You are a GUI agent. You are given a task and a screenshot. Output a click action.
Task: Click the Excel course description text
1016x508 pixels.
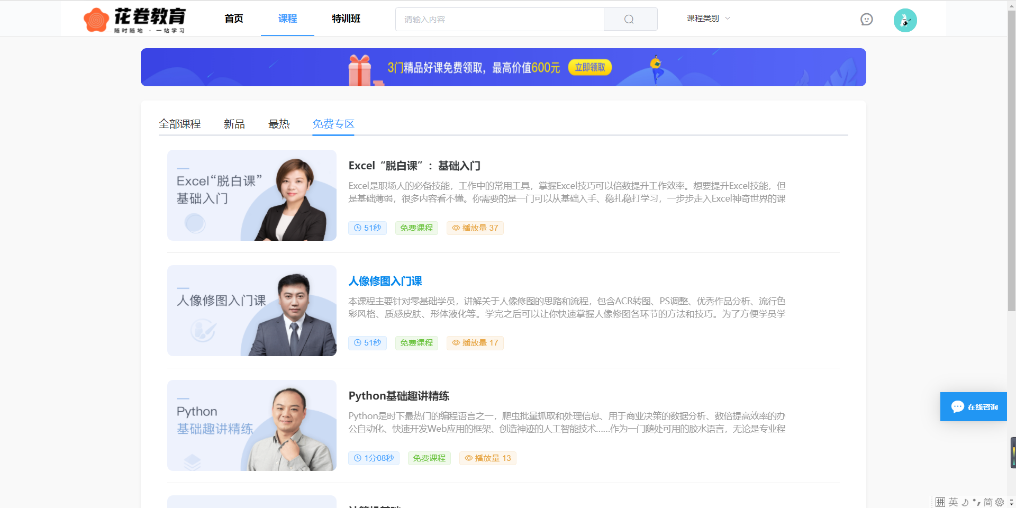coord(567,192)
